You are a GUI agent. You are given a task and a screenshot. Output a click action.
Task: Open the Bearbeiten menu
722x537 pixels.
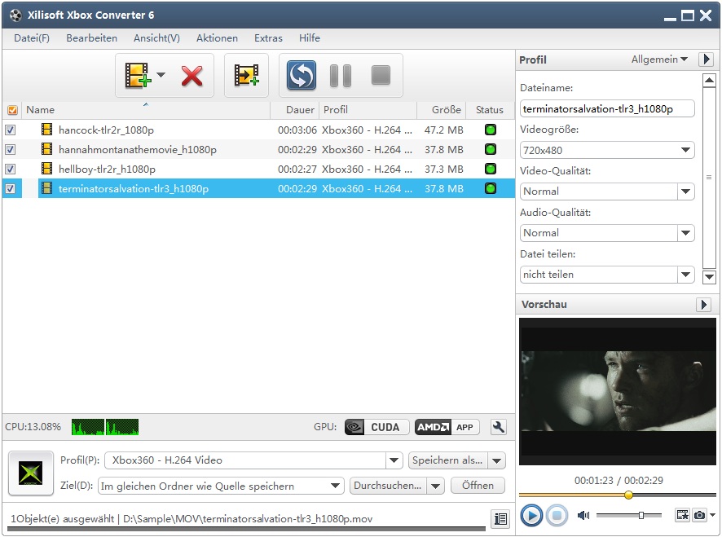[91, 38]
